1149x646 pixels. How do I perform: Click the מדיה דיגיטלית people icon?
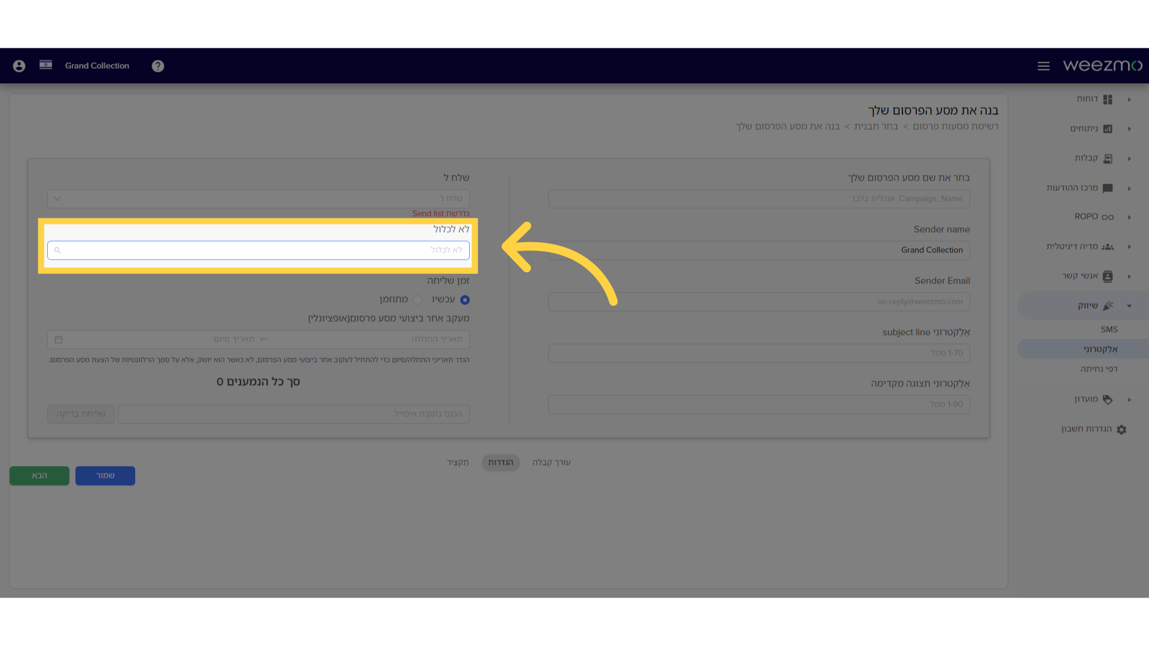(1108, 246)
